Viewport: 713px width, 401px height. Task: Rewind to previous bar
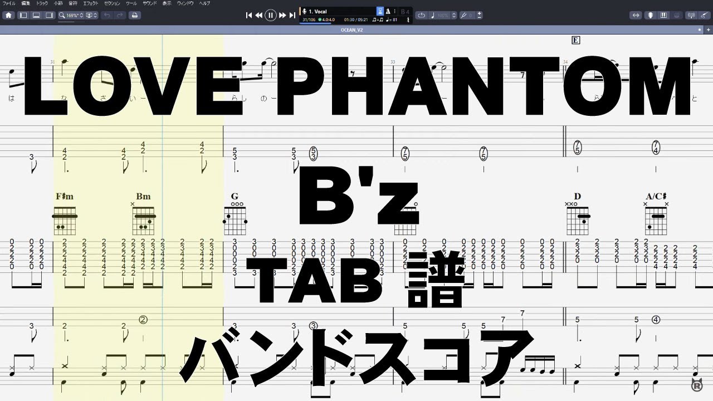[x=259, y=15]
